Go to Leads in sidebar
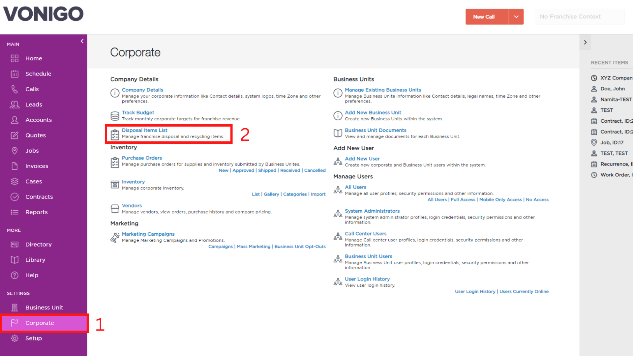 [34, 104]
